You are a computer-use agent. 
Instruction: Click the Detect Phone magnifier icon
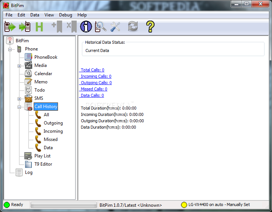point(101,27)
